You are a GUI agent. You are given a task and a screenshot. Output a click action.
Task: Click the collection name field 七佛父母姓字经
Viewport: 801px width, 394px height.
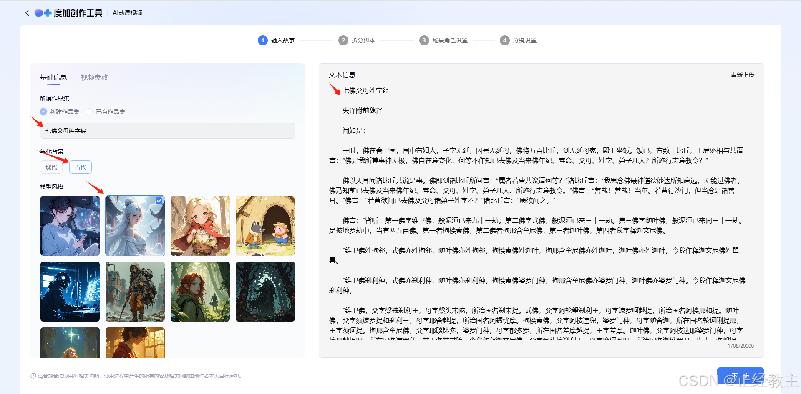click(168, 131)
